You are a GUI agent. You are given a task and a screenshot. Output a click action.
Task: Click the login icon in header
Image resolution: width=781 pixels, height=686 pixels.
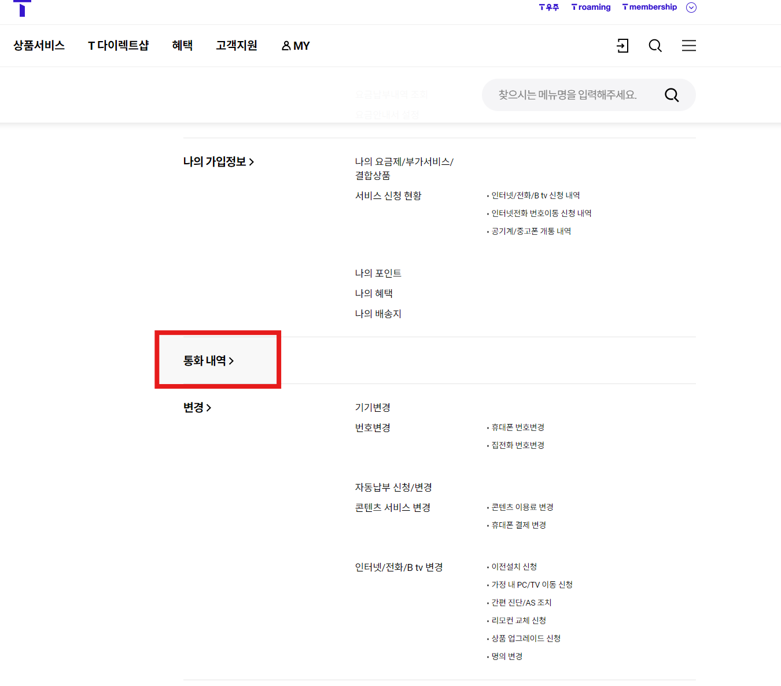pyautogui.click(x=622, y=46)
